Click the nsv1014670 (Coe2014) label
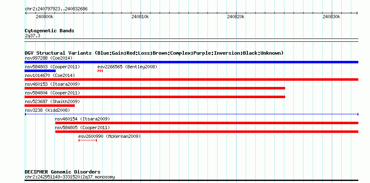370x183 pixels. click(x=50, y=75)
